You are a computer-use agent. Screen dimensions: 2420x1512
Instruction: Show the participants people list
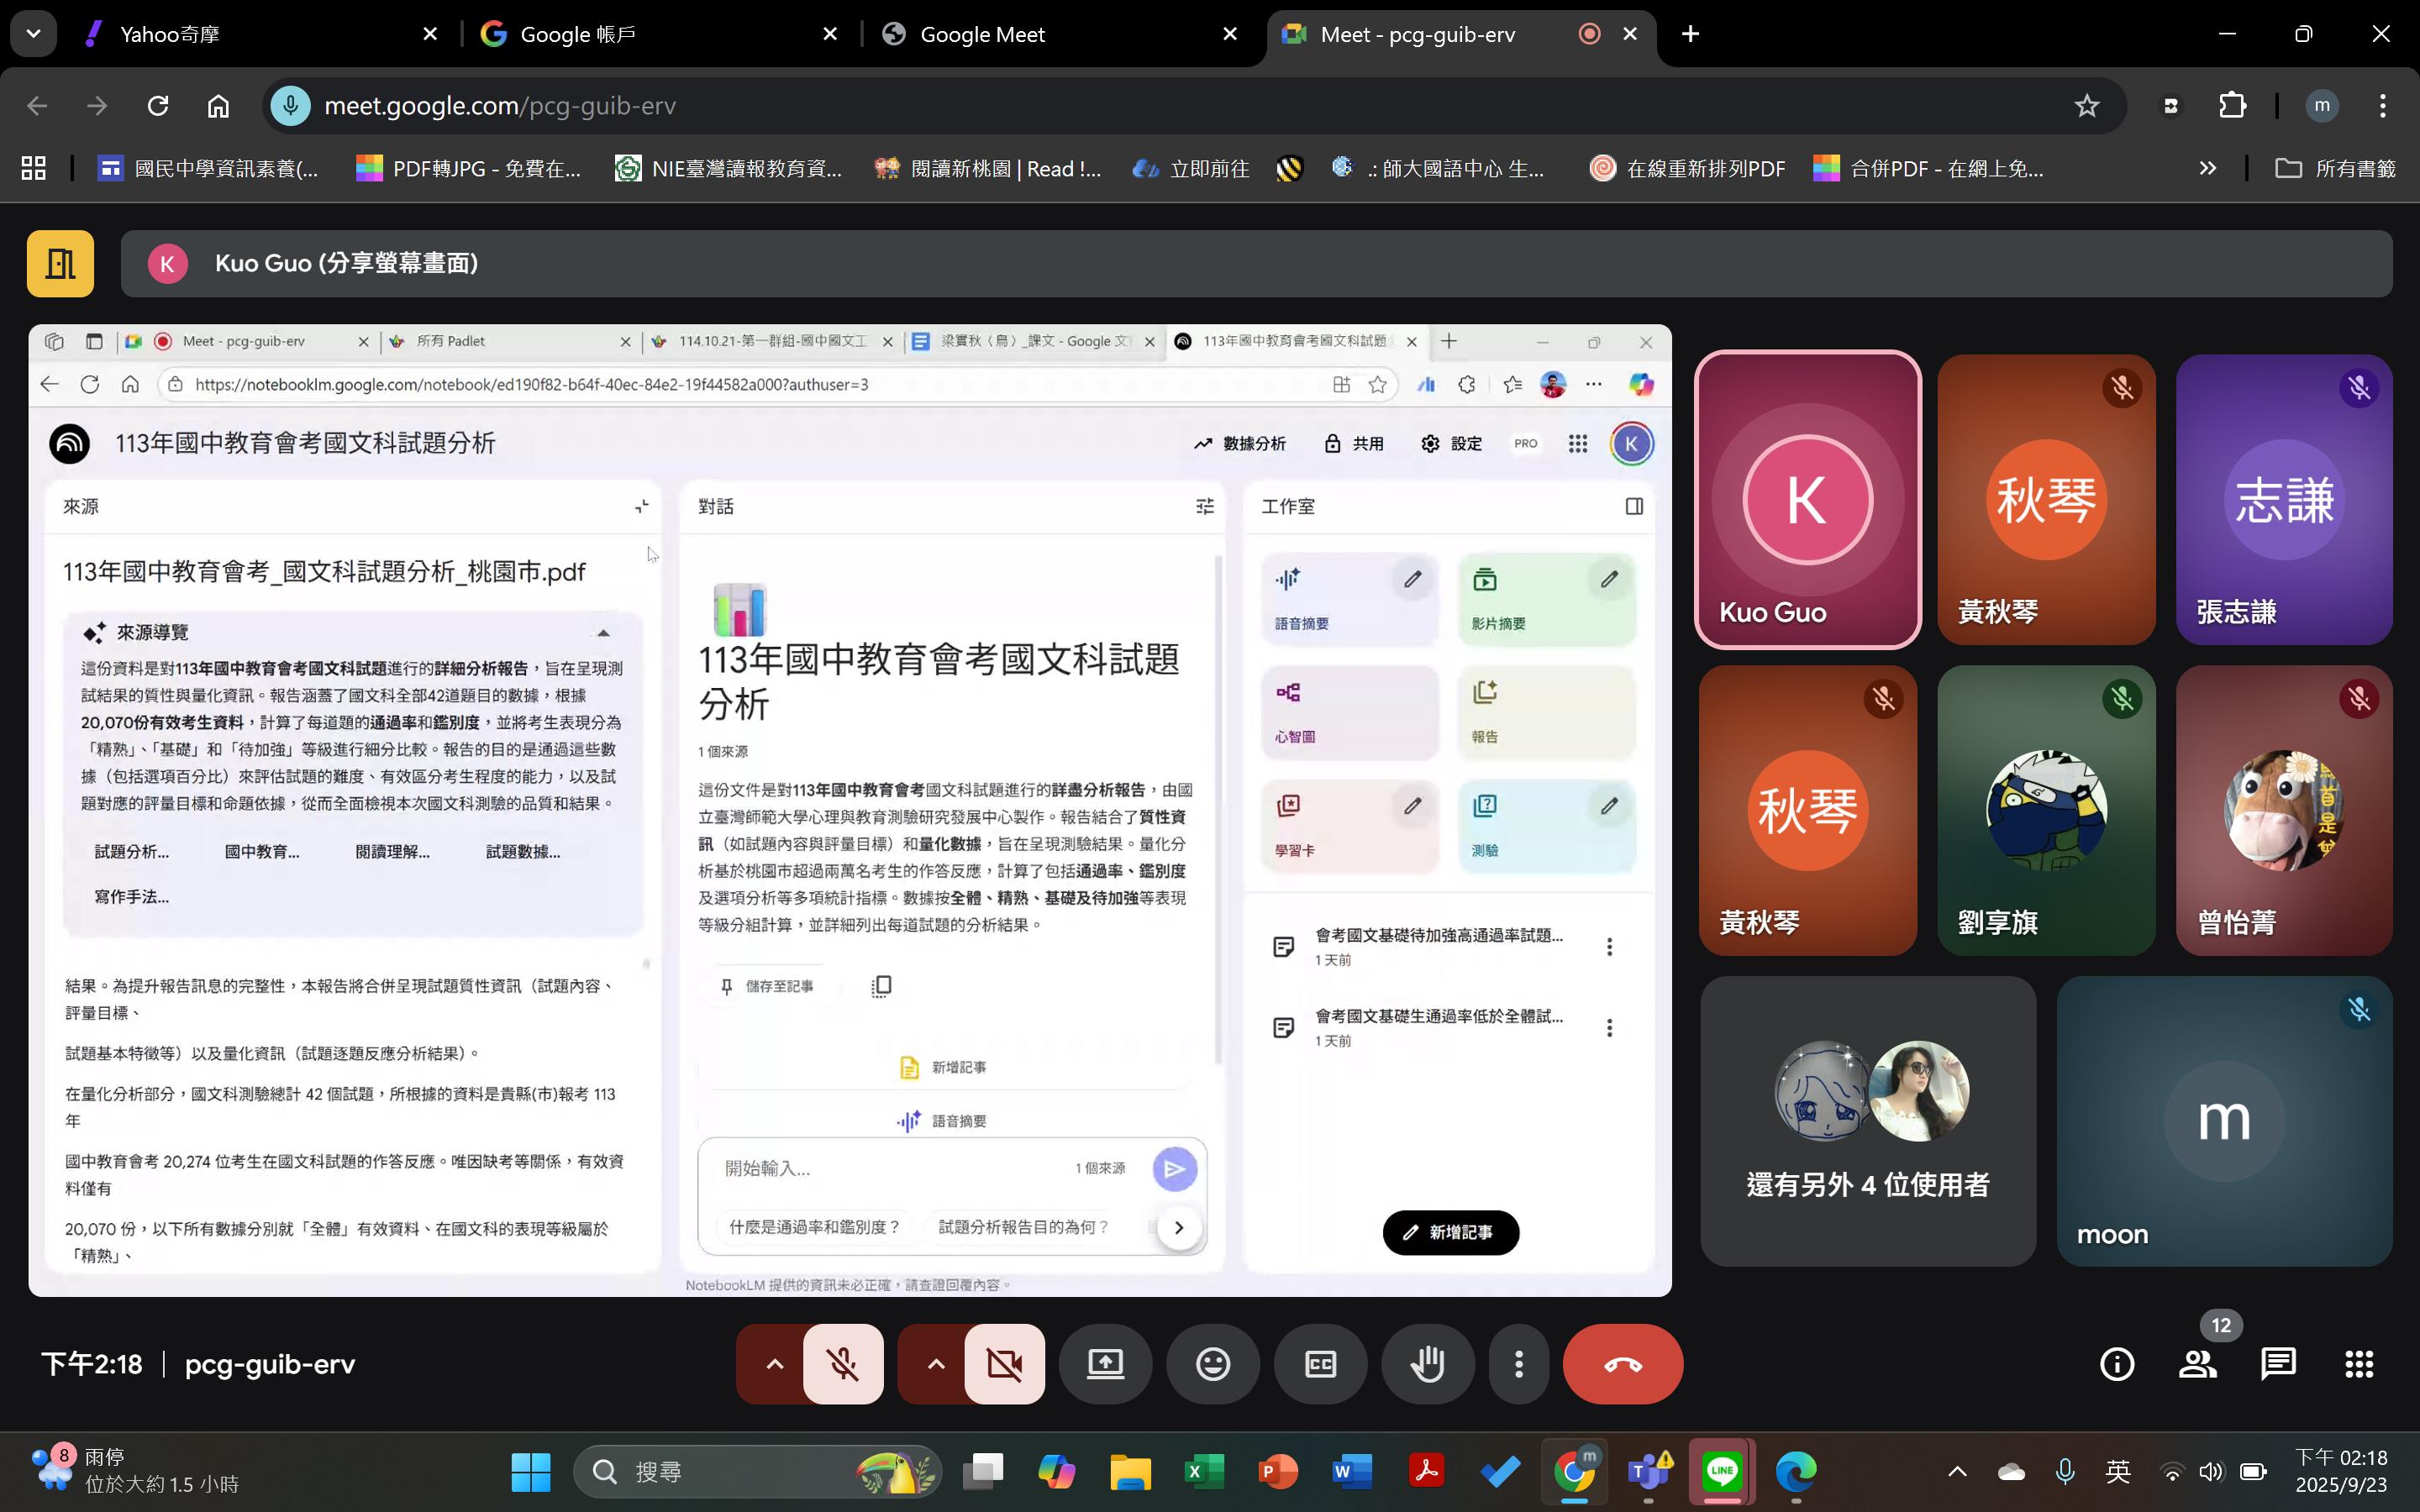(2197, 1364)
